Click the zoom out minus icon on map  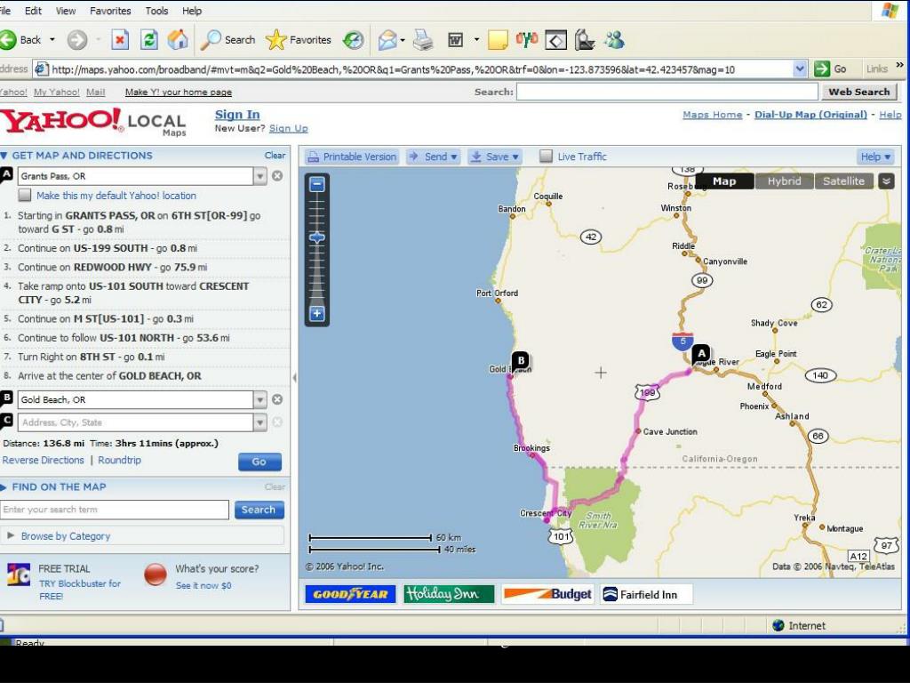(317, 185)
